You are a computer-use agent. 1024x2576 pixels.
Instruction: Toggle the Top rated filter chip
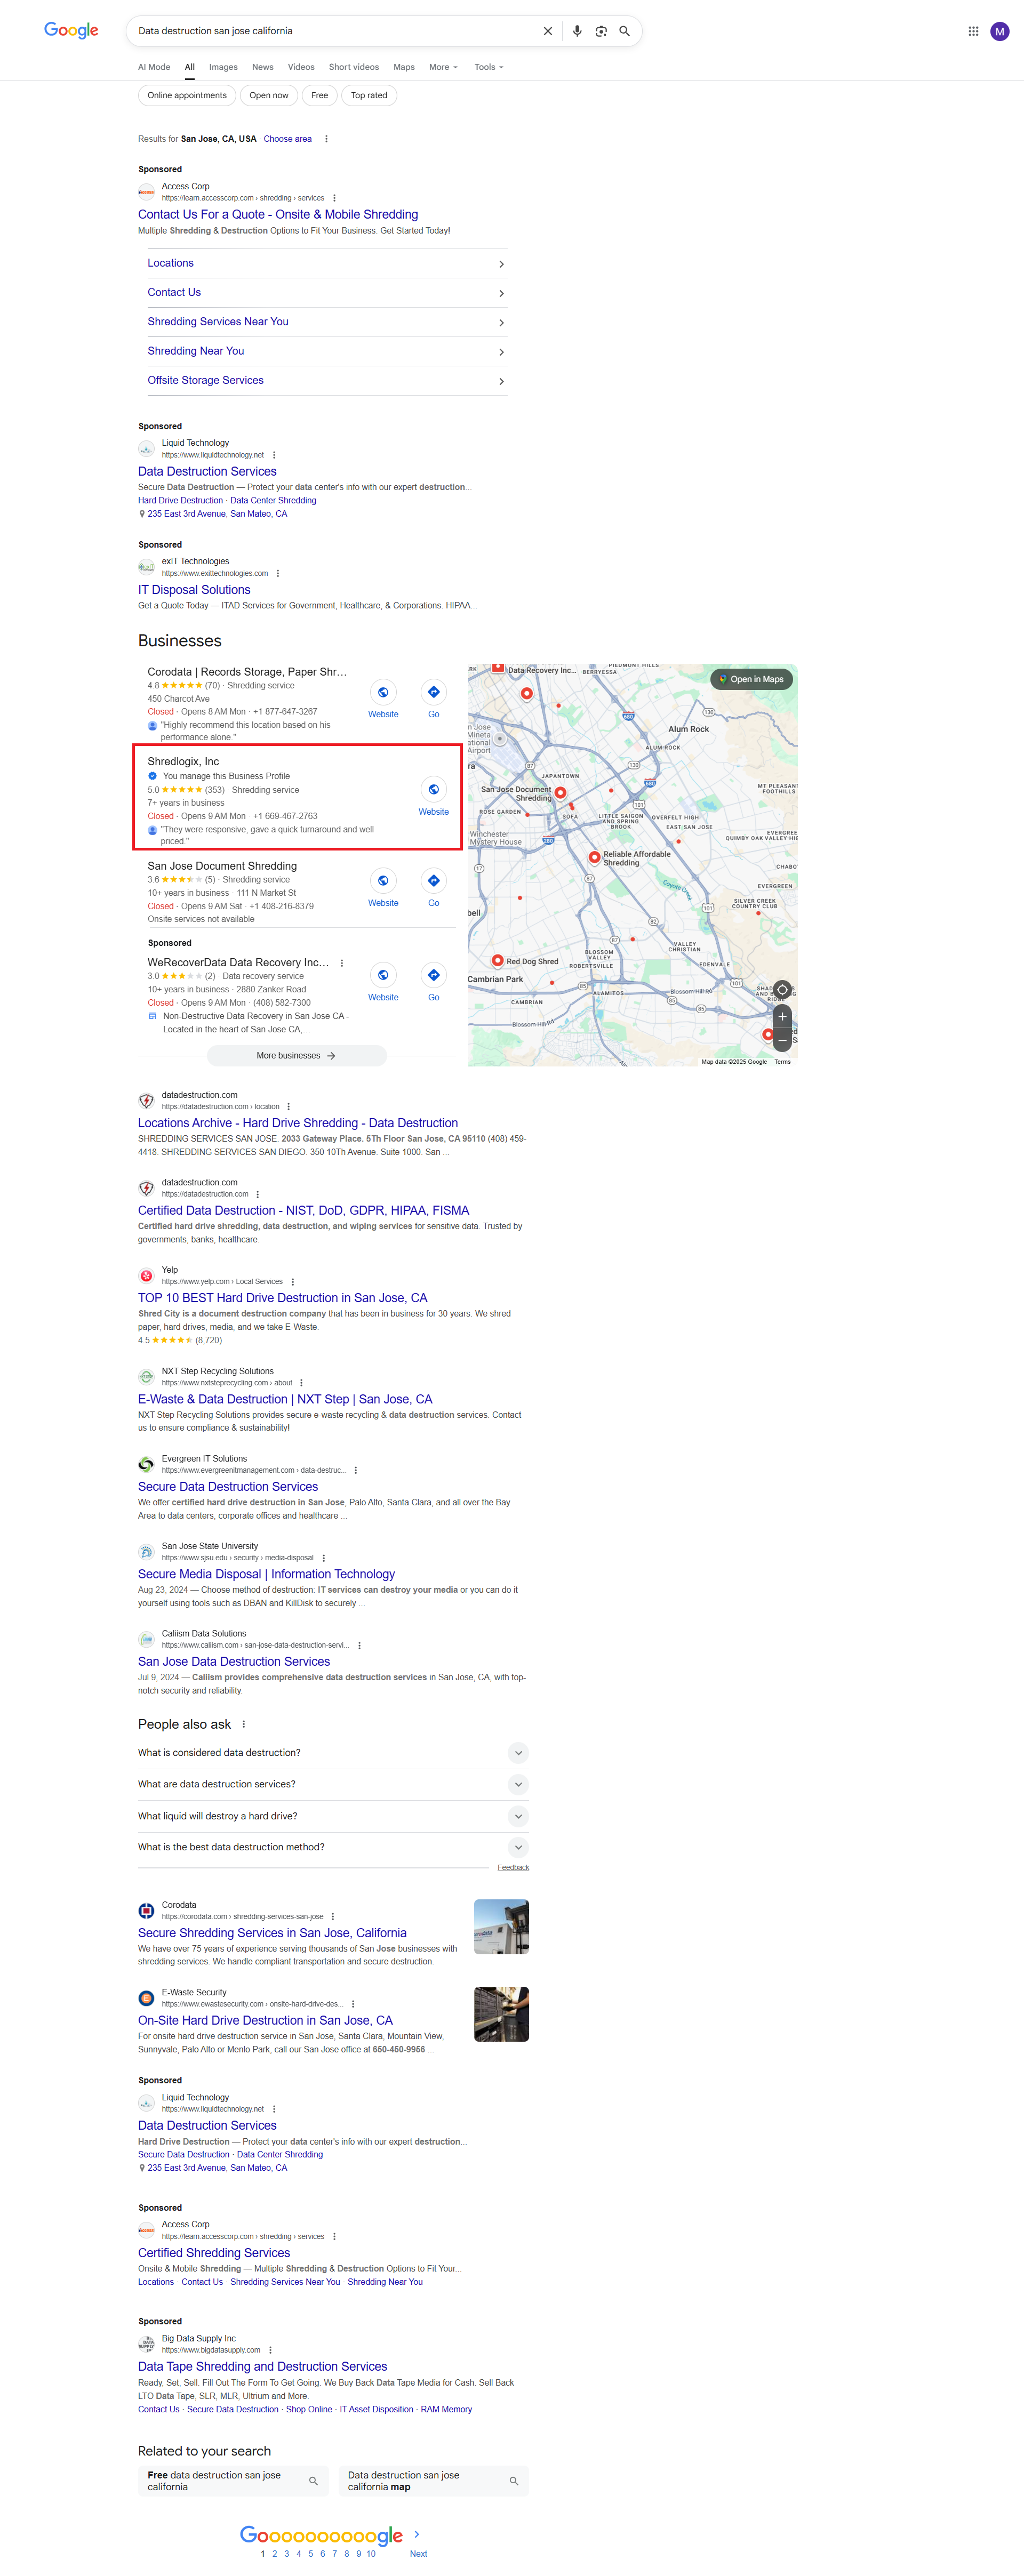pos(369,96)
